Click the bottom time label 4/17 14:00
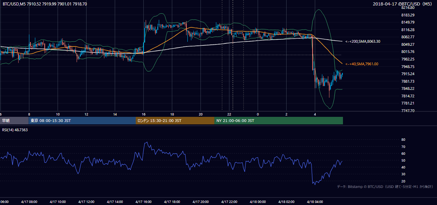The width and height of the screenshot is (437, 205). (x=115, y=202)
